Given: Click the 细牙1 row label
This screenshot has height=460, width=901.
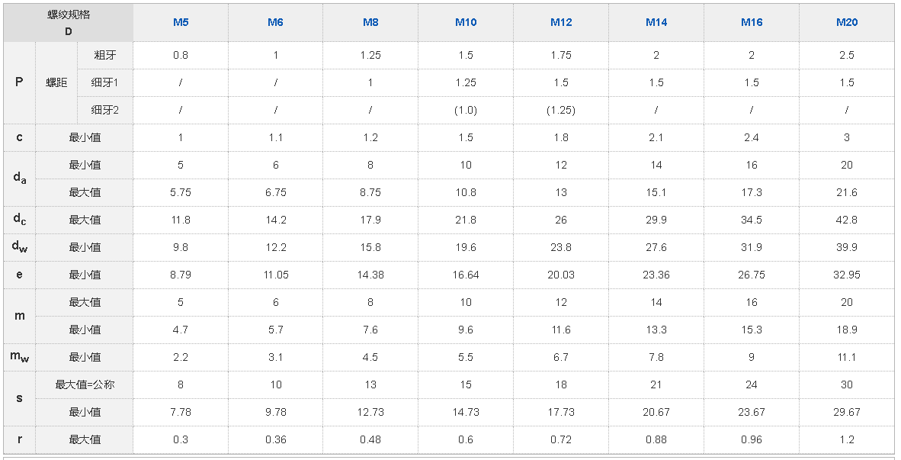Looking at the screenshot, I should (105, 82).
